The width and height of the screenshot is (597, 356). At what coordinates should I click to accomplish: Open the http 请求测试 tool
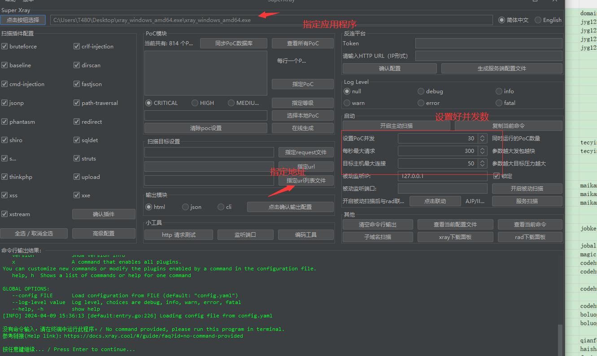click(x=179, y=234)
